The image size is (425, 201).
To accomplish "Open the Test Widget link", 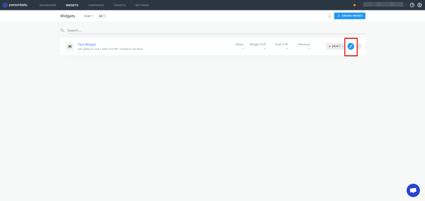I will point(87,44).
